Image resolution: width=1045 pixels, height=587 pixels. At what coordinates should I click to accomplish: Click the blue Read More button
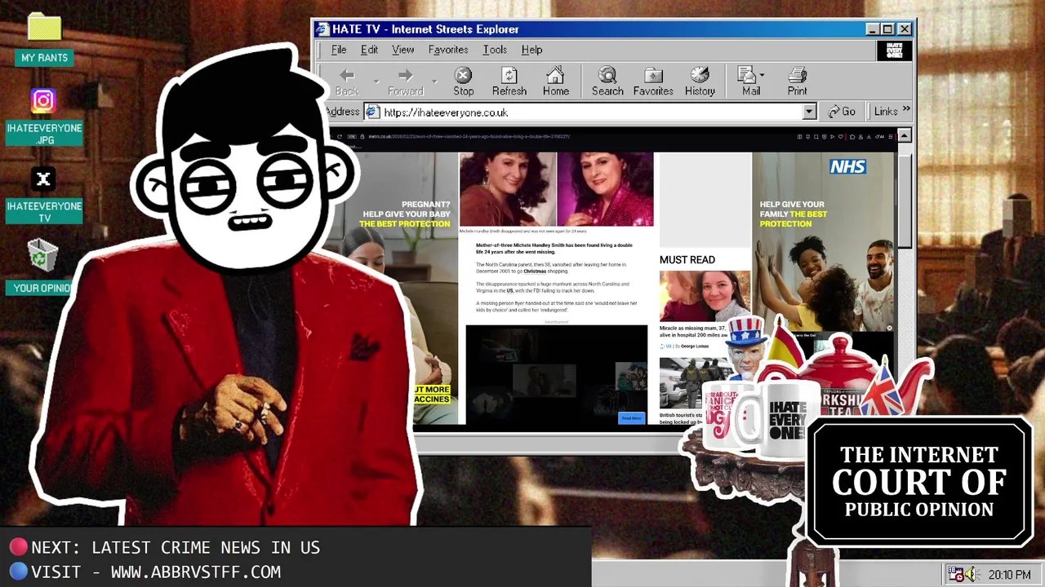coord(631,418)
